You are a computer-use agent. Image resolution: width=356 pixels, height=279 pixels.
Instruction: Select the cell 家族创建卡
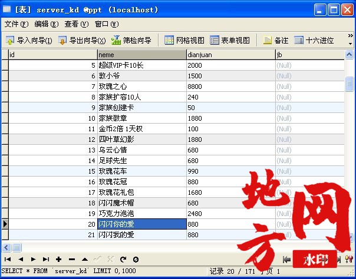click(x=142, y=108)
